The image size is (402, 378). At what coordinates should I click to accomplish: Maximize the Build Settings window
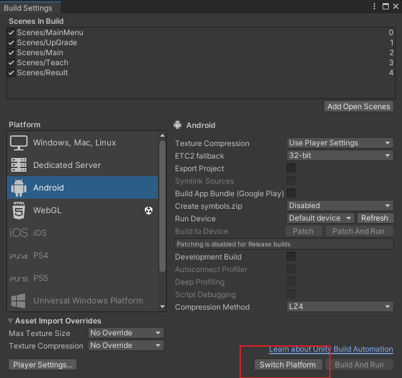pos(385,6)
